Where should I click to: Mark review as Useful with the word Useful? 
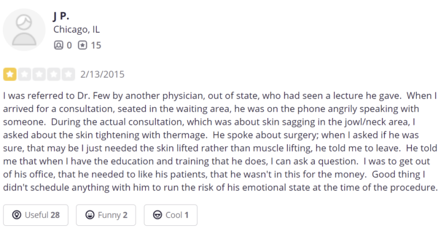pos(36,215)
